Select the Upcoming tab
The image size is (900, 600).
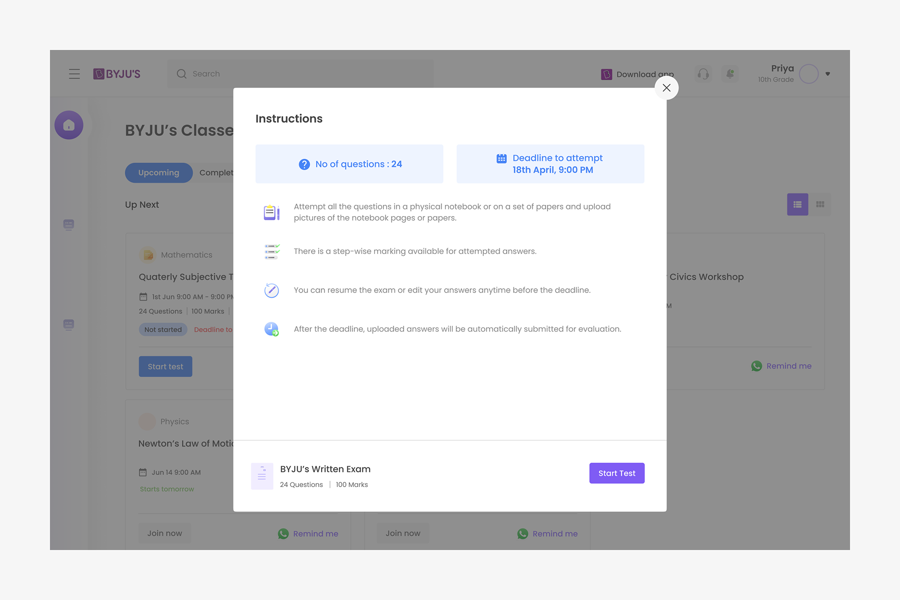[158, 172]
